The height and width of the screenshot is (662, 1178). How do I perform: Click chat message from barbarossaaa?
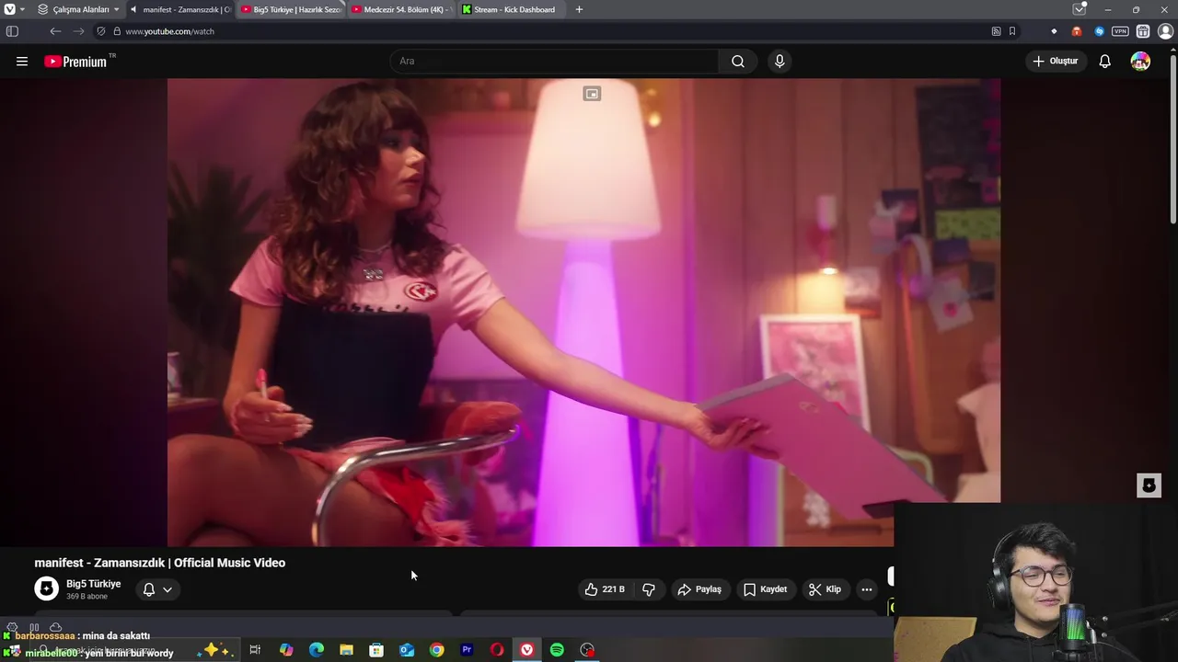point(82,635)
